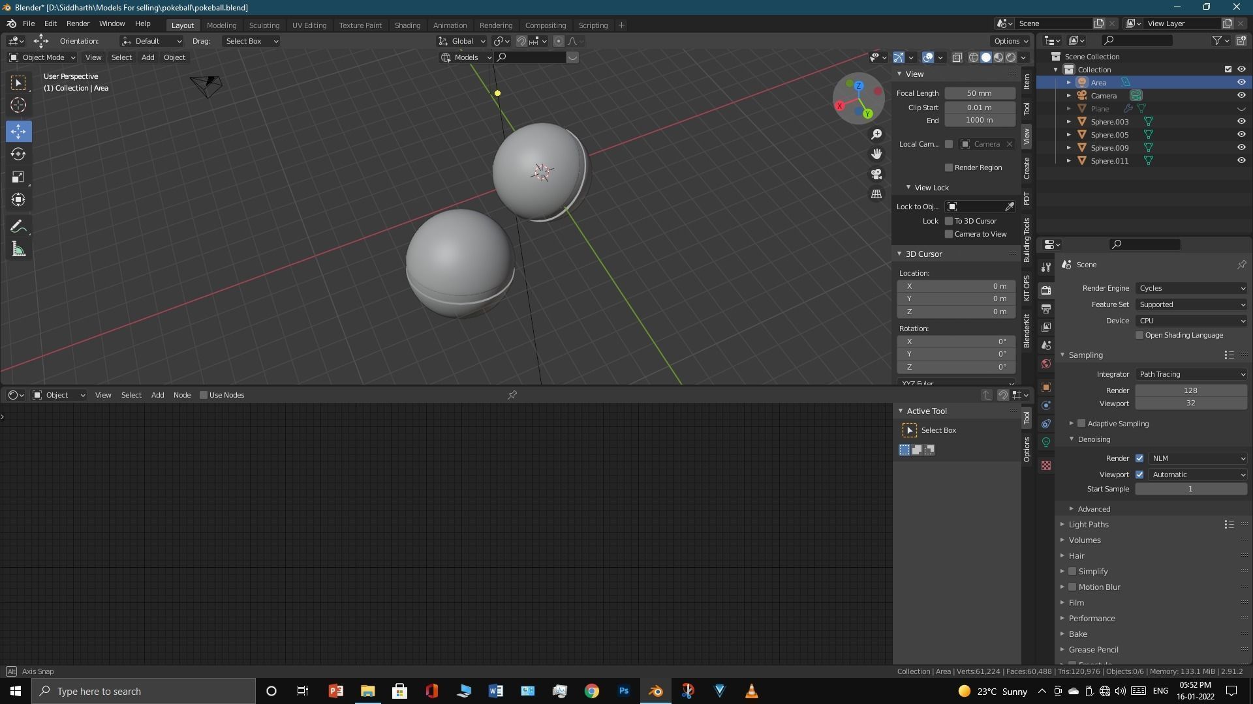
Task: Enable Open Shading Language checkbox
Action: pyautogui.click(x=1139, y=335)
